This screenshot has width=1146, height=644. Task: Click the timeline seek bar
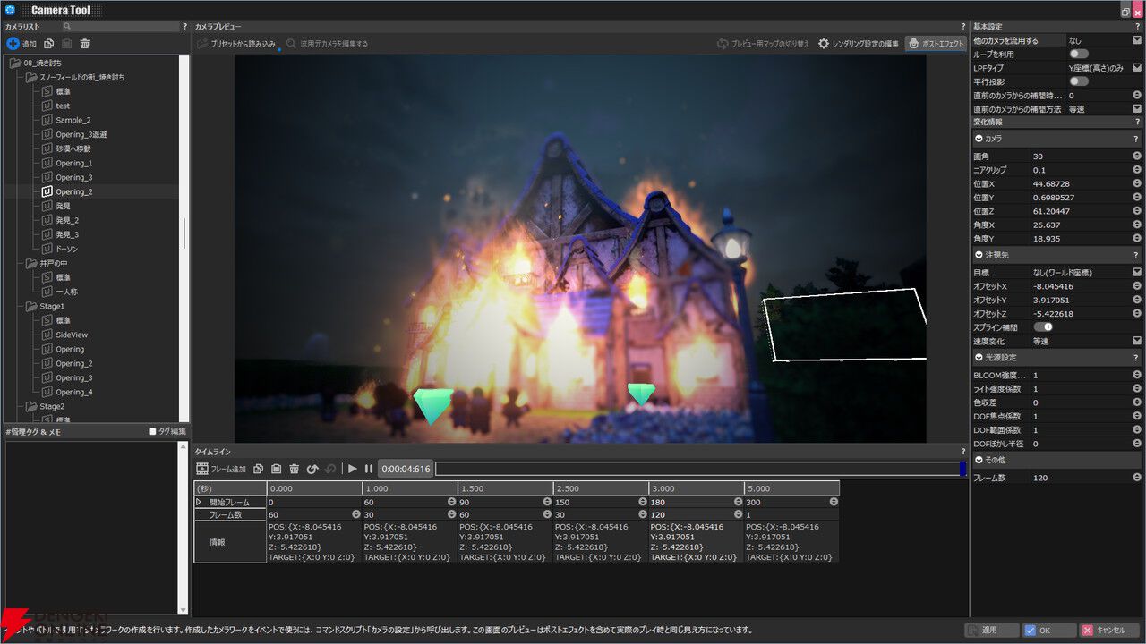pyautogui.click(x=697, y=469)
